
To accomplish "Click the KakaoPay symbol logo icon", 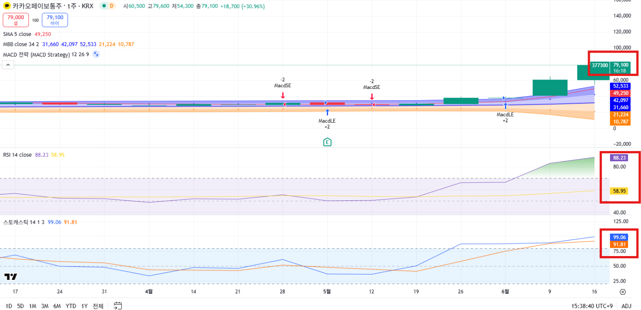I will 7,6.
